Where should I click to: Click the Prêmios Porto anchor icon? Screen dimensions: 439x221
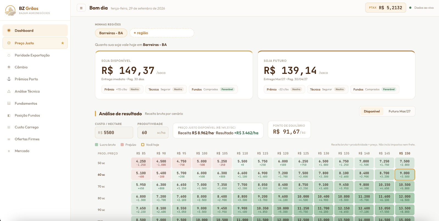(x=9, y=79)
